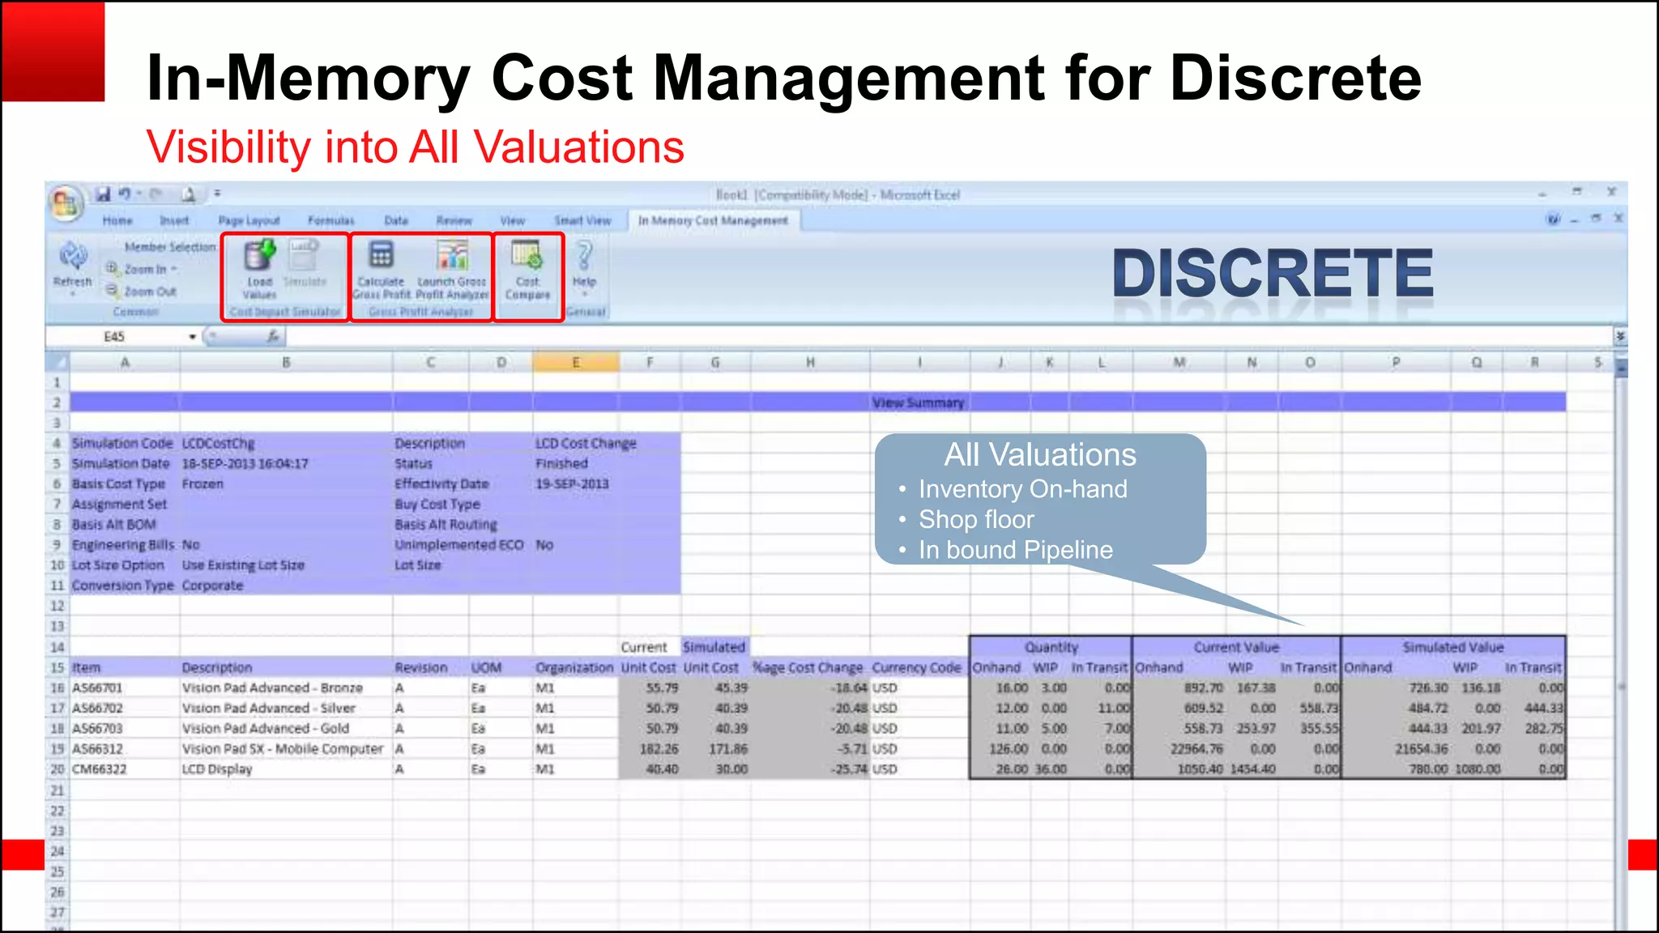
Task: Click simulated unit cost 45.39
Action: pyautogui.click(x=715, y=688)
